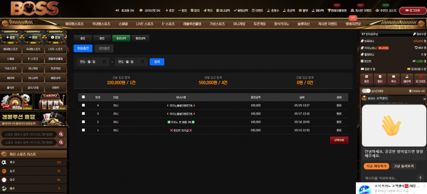Switch to the 환전내역 tab
Screen dimensions: 427x194
pyautogui.click(x=140, y=39)
